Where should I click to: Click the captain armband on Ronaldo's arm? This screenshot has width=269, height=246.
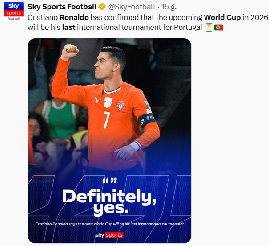pos(147,119)
